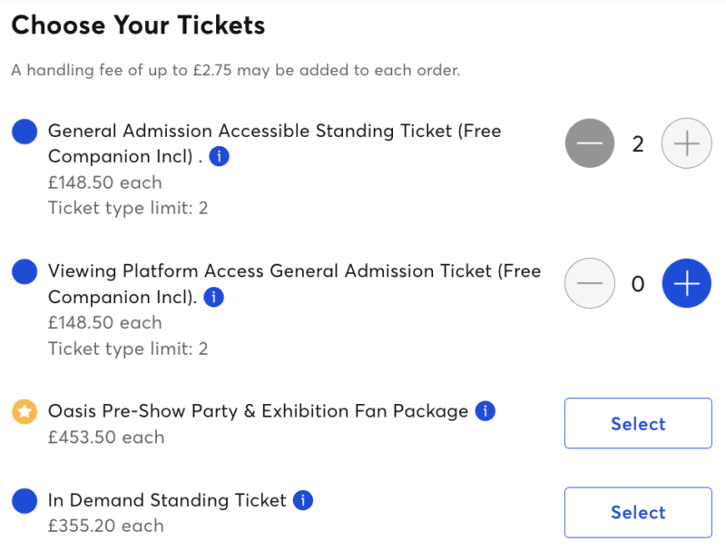The image size is (726, 551).
Task: Click blue dot beside Accessible Standing Ticket
Action: point(25,132)
